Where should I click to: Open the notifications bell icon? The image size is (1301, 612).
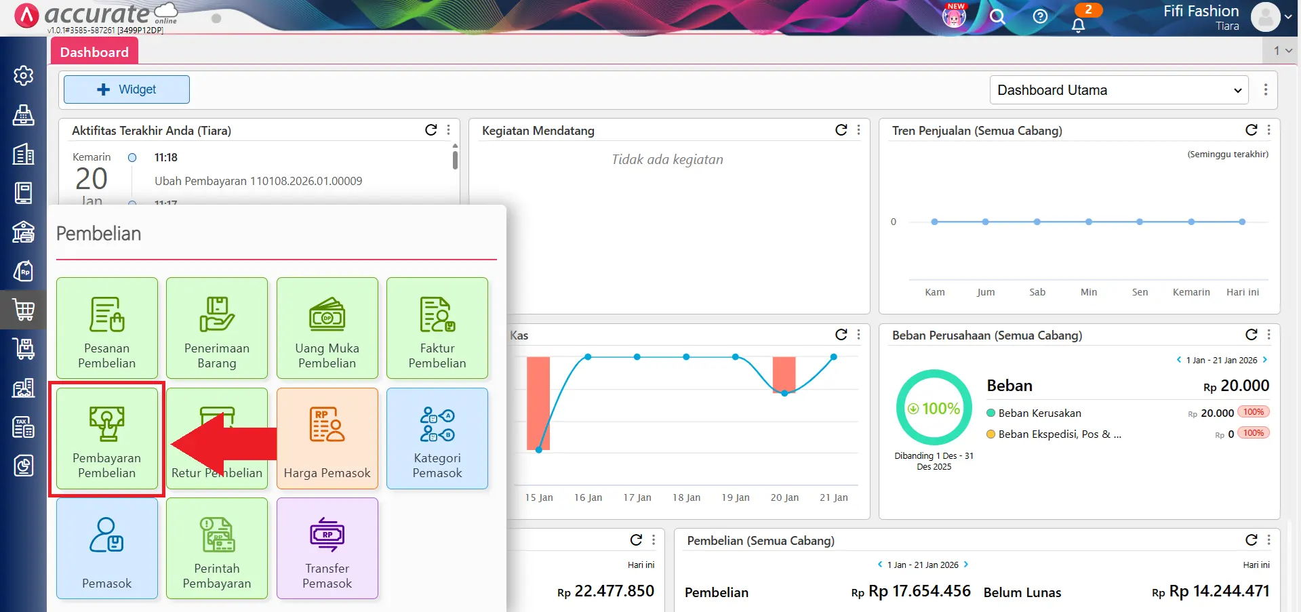pyautogui.click(x=1078, y=25)
